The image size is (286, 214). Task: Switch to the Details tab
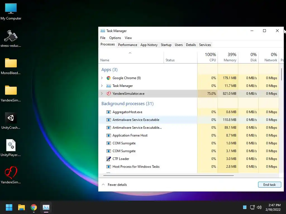tap(191, 45)
